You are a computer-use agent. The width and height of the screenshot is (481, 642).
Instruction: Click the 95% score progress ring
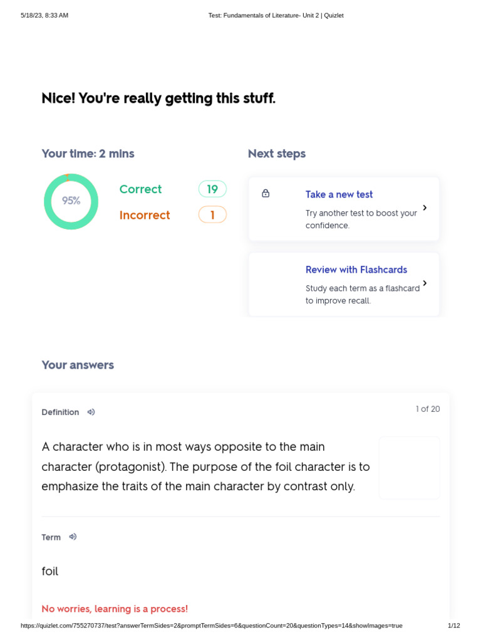(71, 201)
